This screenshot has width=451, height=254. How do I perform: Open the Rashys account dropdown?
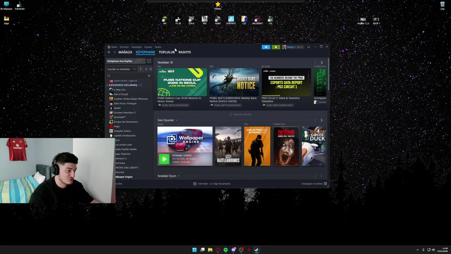[292, 47]
